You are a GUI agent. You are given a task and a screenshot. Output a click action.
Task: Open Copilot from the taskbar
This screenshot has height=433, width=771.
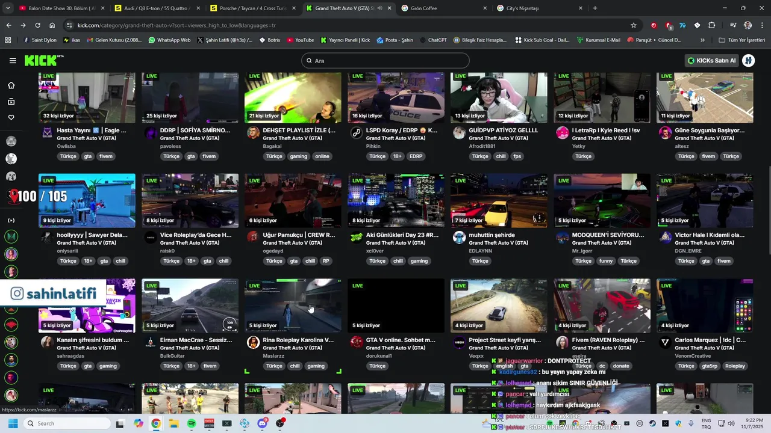139,423
